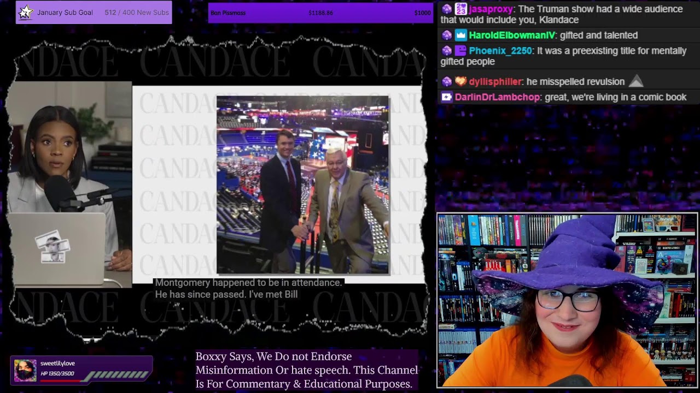Viewport: 700px width, 393px height.
Task: Click the purple witch hat streamer webcam
Action: click(567, 300)
